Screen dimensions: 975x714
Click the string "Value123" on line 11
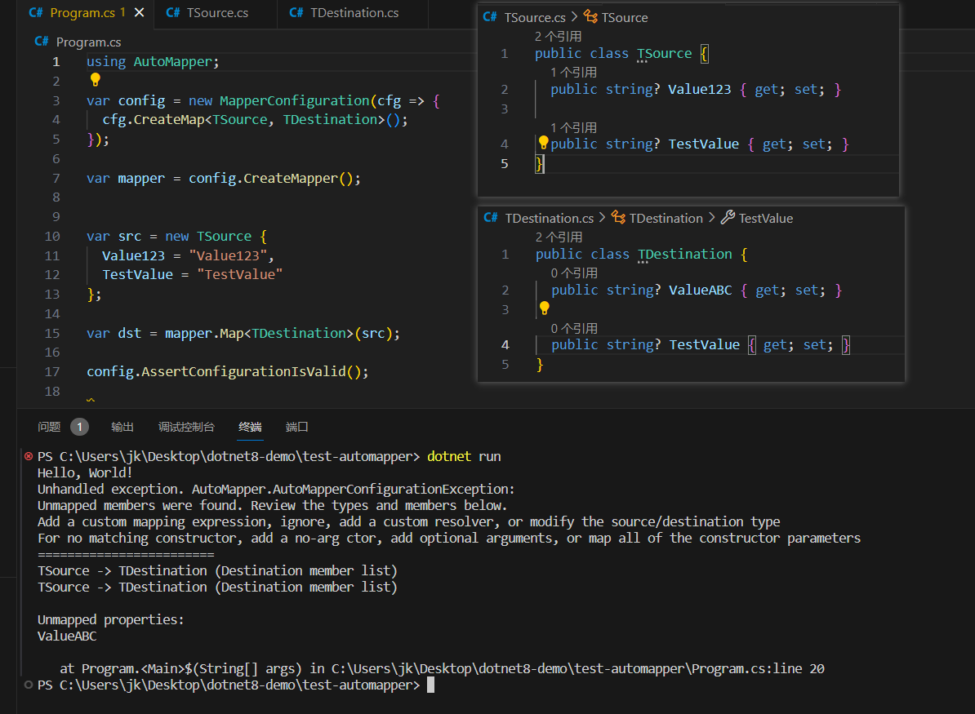(228, 255)
